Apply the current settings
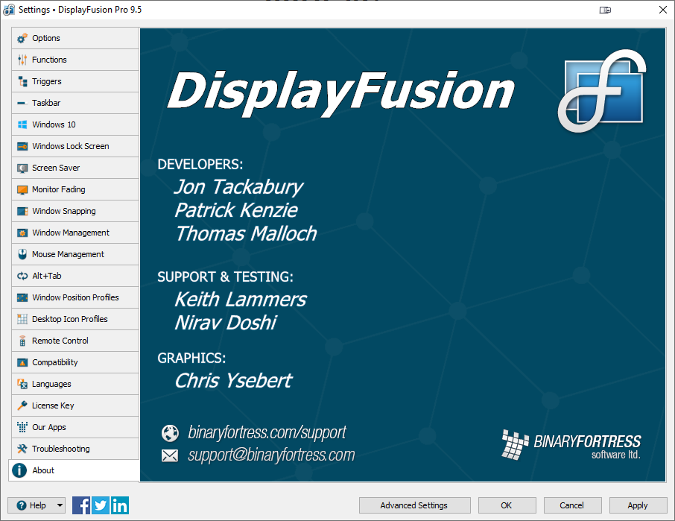Screen dimensions: 675x521 [638, 505]
